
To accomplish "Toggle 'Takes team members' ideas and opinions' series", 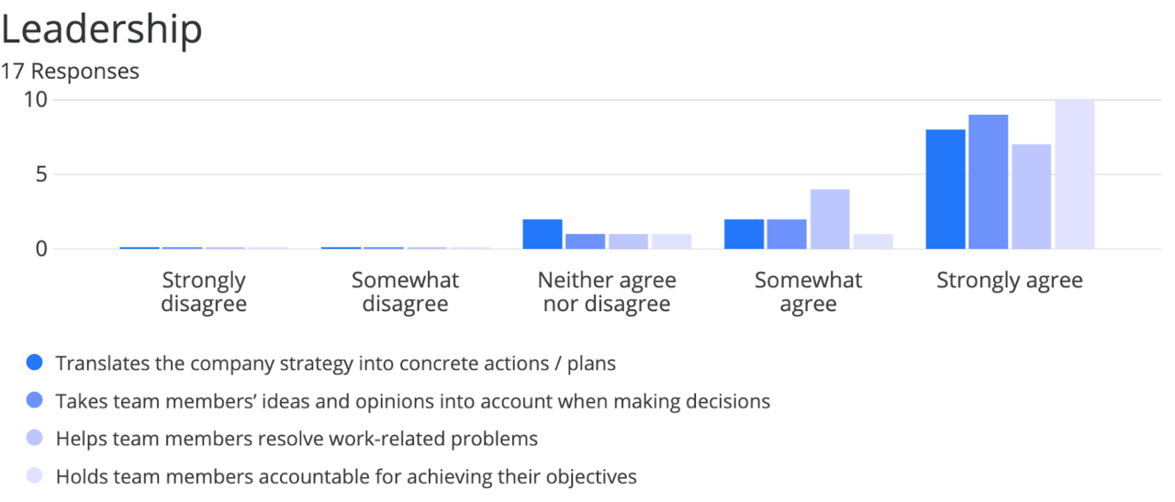I will (x=412, y=401).
